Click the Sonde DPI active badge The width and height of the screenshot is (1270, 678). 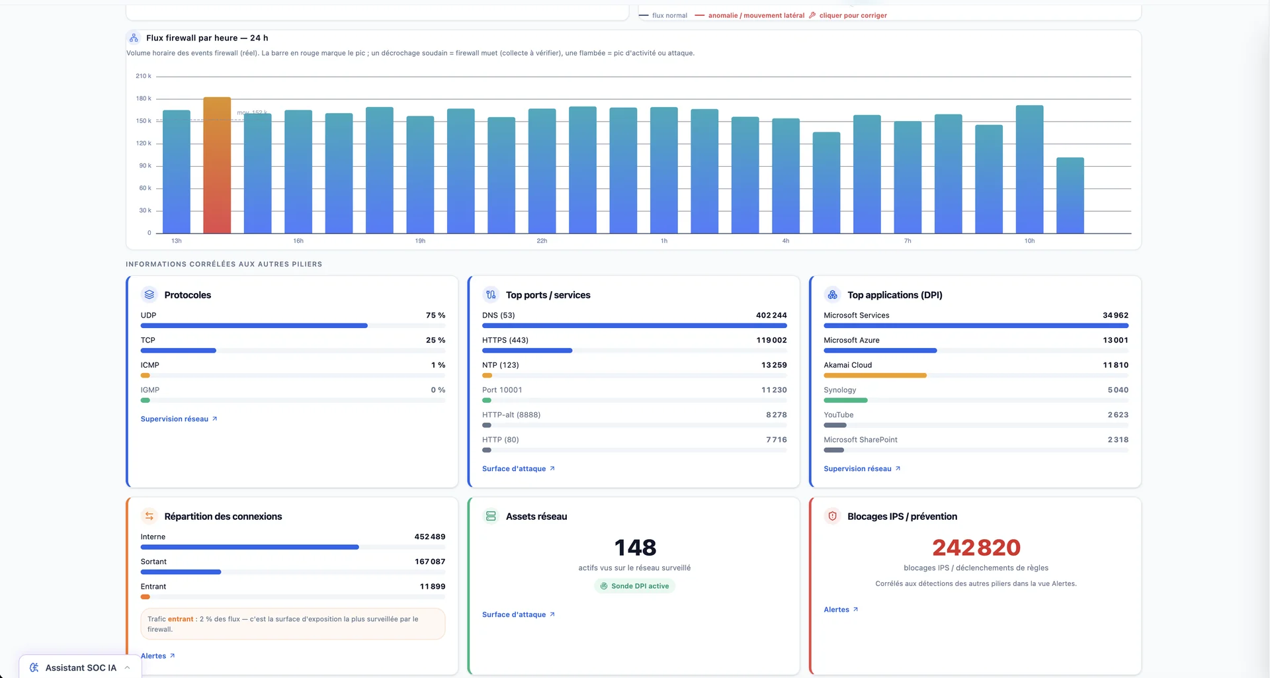coord(634,586)
